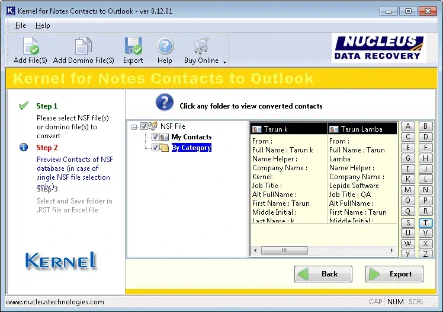
Task: Filter contacts by letter U
Action: tap(408, 233)
